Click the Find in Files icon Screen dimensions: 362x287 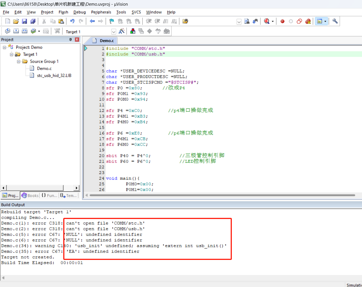247,21
